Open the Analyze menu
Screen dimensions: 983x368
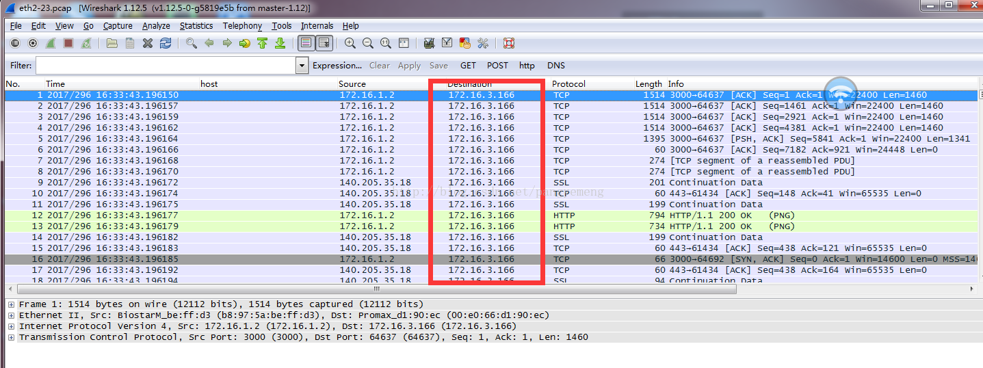click(156, 26)
